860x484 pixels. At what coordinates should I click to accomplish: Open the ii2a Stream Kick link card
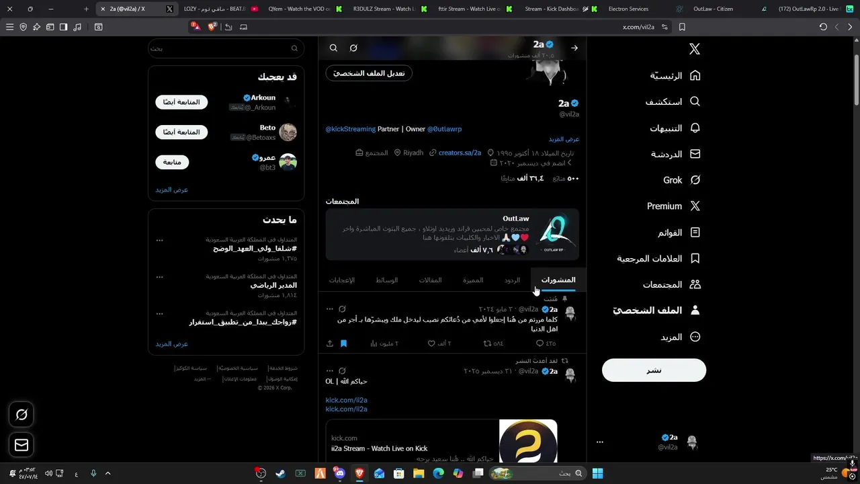[x=441, y=441]
